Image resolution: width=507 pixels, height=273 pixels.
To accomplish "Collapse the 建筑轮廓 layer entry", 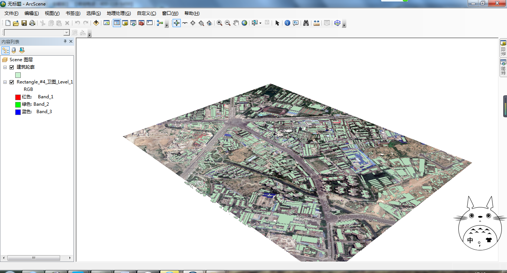I will pyautogui.click(x=5, y=67).
